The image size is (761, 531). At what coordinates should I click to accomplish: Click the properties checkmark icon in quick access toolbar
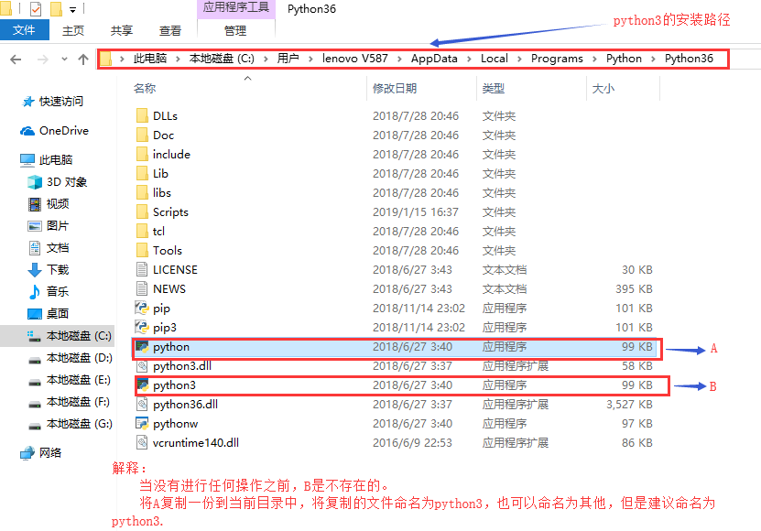(36, 9)
